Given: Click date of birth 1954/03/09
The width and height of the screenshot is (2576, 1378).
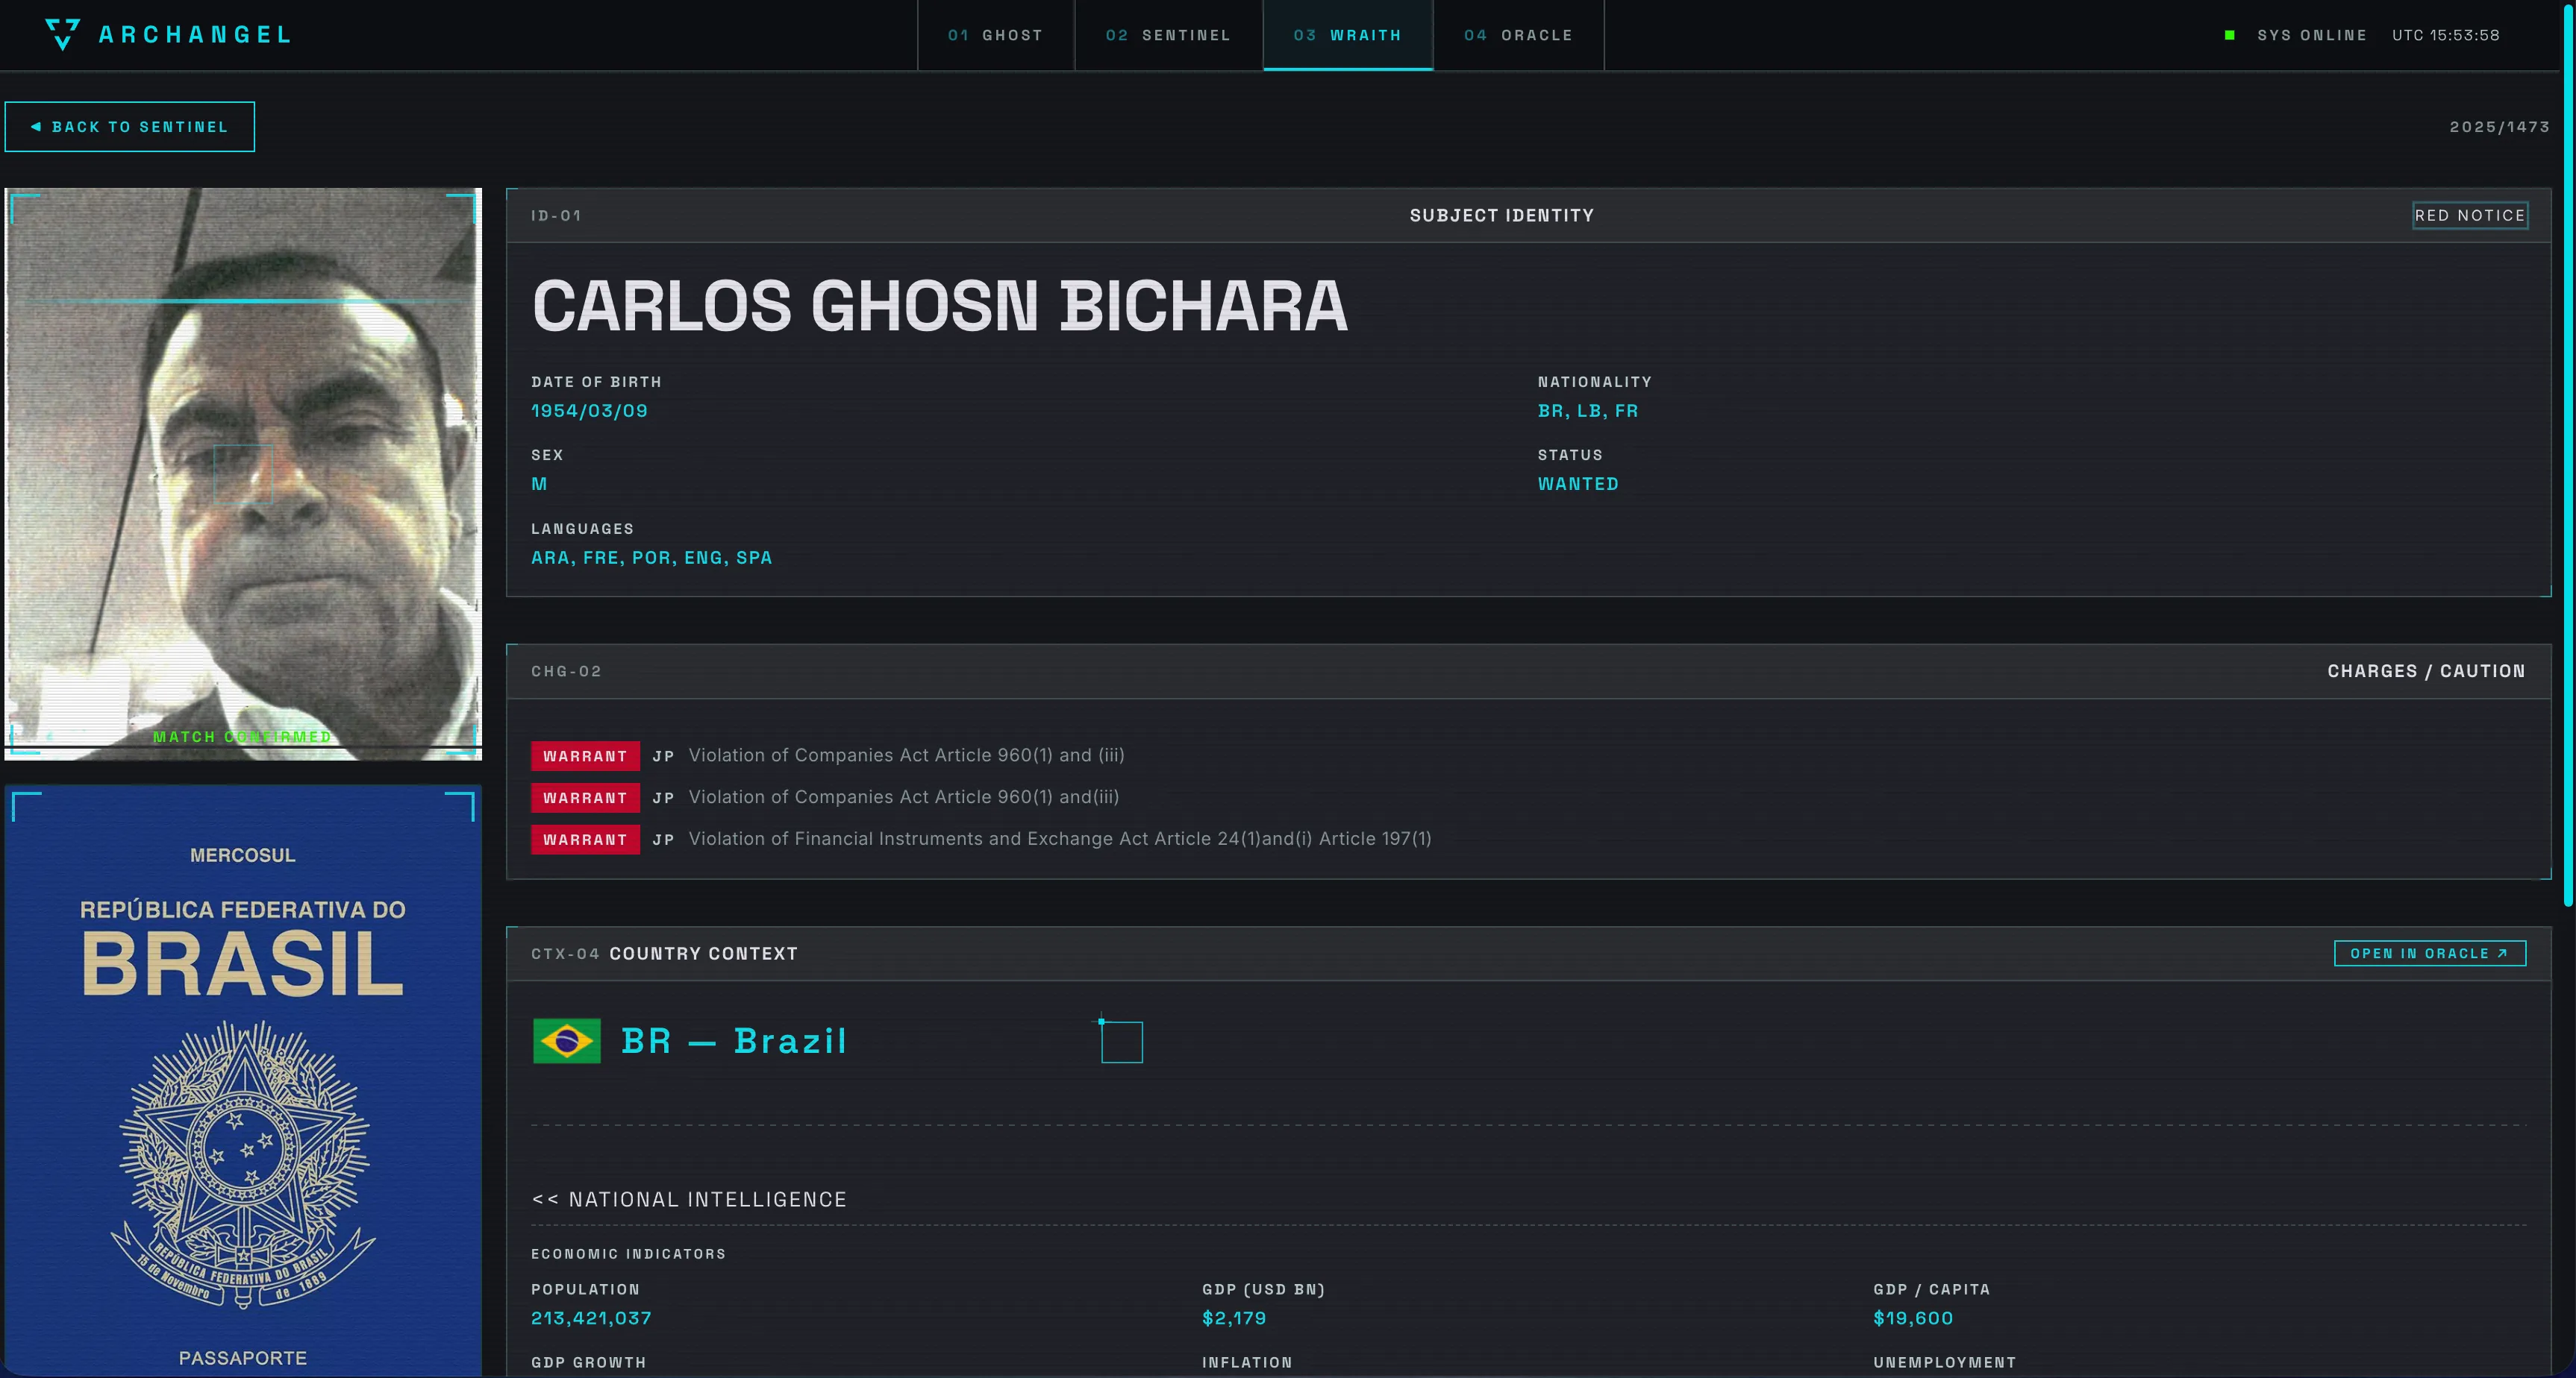Looking at the screenshot, I should [589, 411].
